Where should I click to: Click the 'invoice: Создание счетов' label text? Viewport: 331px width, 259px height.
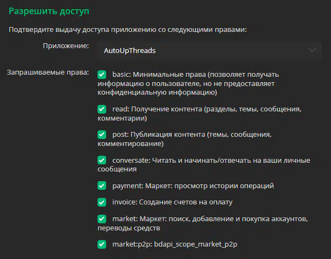(x=172, y=202)
